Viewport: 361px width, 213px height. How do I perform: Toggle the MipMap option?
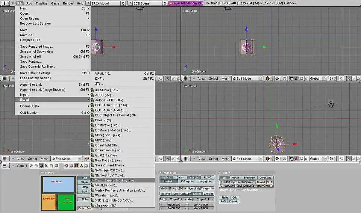[166, 178]
